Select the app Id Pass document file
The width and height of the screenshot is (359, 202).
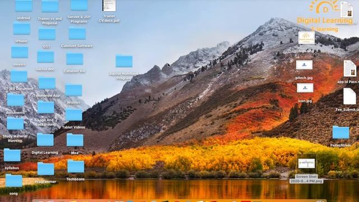coord(350,68)
